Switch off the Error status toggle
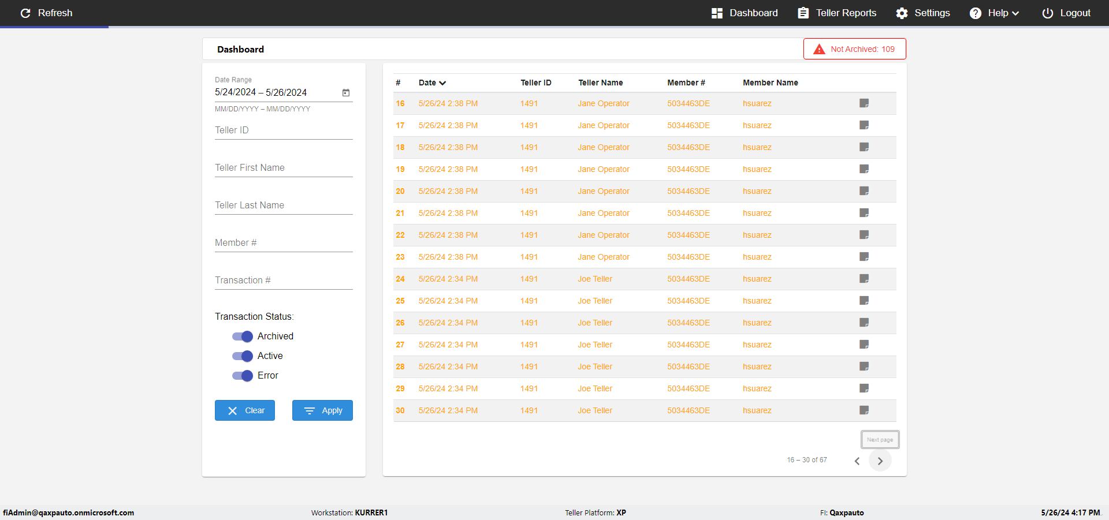Image resolution: width=1109 pixels, height=520 pixels. pos(243,376)
